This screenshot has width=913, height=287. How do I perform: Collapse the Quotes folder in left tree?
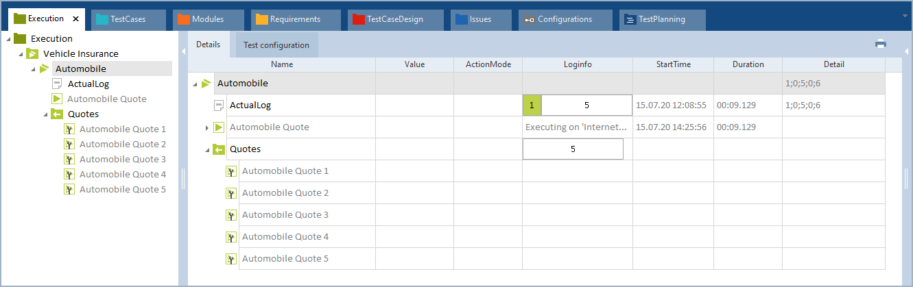tap(45, 114)
